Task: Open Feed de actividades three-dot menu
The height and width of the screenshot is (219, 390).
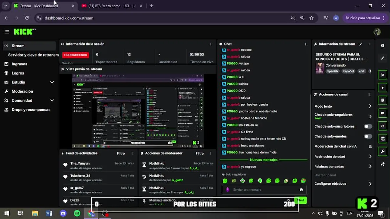Action: [x=132, y=153]
